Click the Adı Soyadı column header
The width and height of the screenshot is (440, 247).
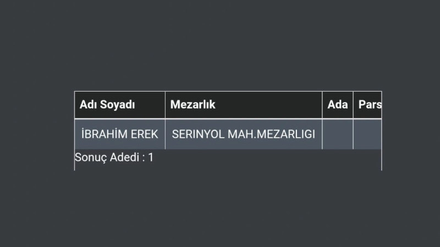click(x=120, y=105)
